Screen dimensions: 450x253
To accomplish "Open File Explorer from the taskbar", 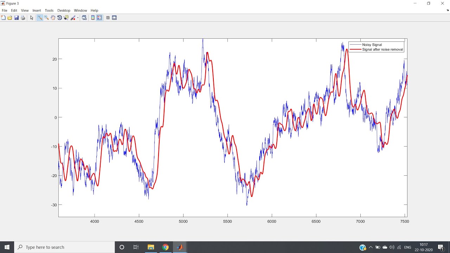I will click(x=151, y=247).
